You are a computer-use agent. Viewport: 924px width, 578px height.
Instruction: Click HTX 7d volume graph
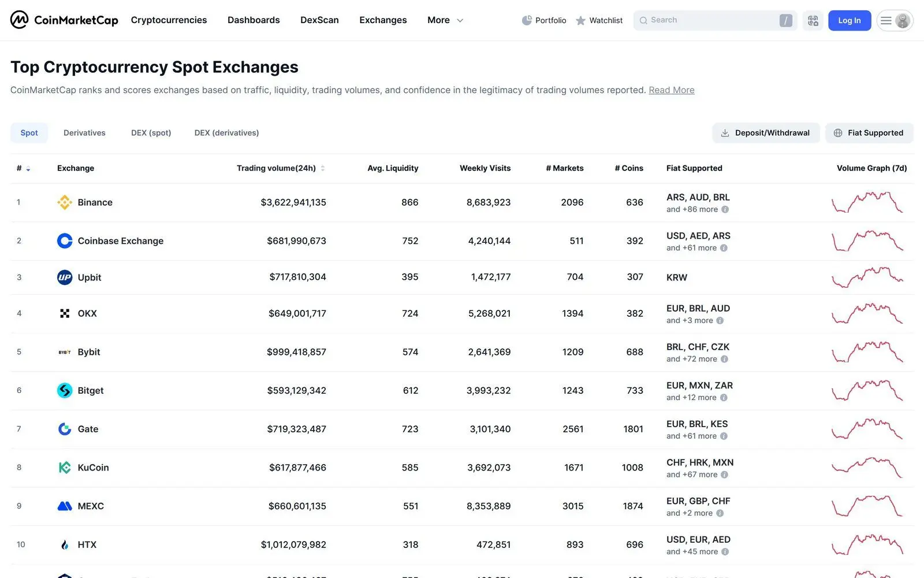point(867,544)
